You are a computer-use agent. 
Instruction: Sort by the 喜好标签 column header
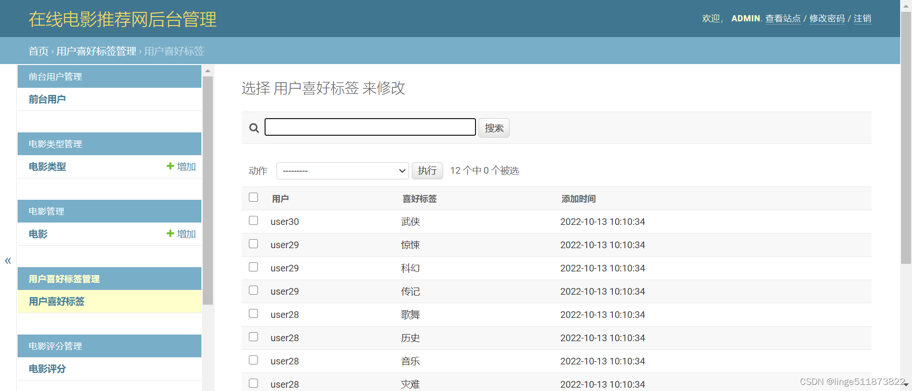pos(419,199)
